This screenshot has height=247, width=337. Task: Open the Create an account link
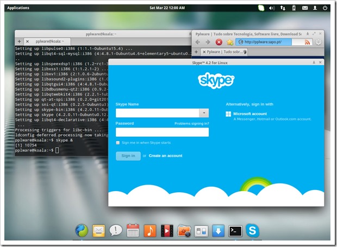(165, 156)
